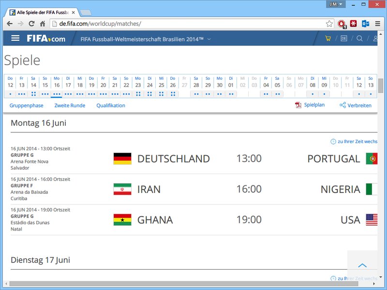Select Fr 20 in the date strip
This screenshot has width=387, height=290.
(103, 86)
